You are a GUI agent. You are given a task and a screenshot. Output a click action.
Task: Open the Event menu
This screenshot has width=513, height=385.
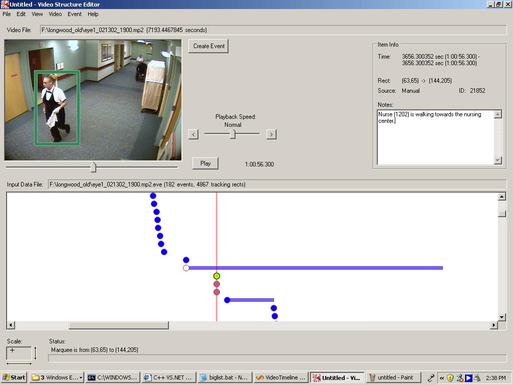(75, 14)
